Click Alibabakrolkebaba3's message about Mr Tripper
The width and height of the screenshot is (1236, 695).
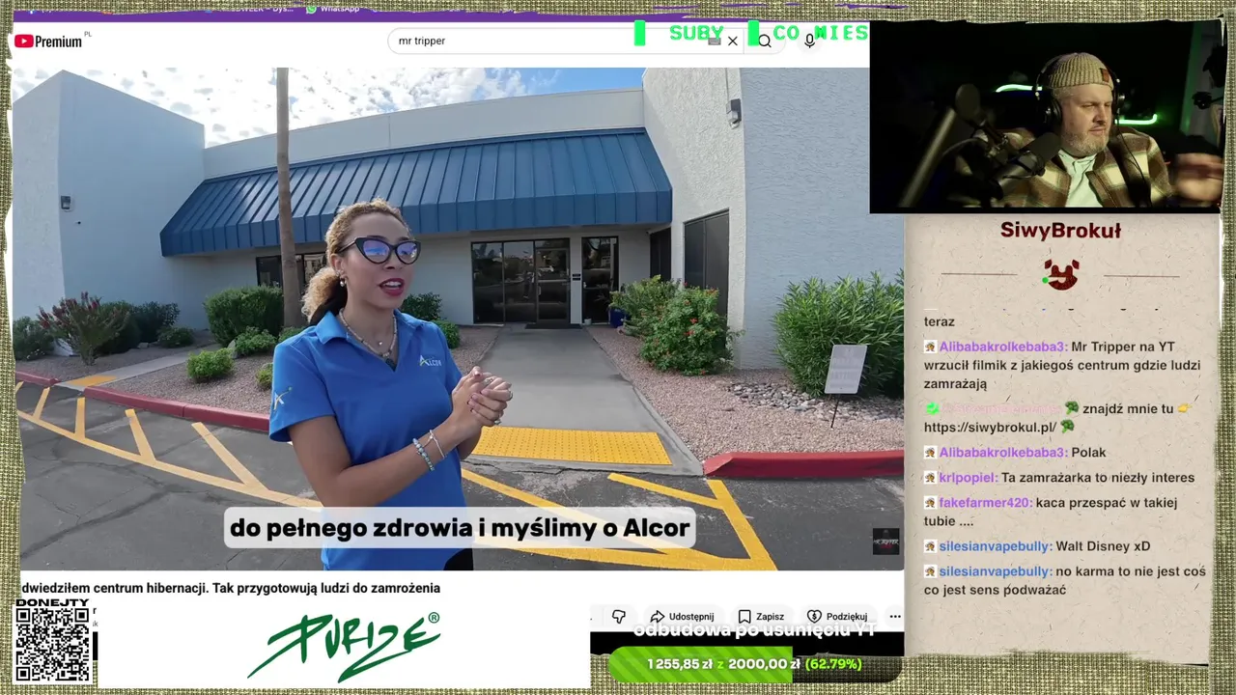coord(1062,365)
